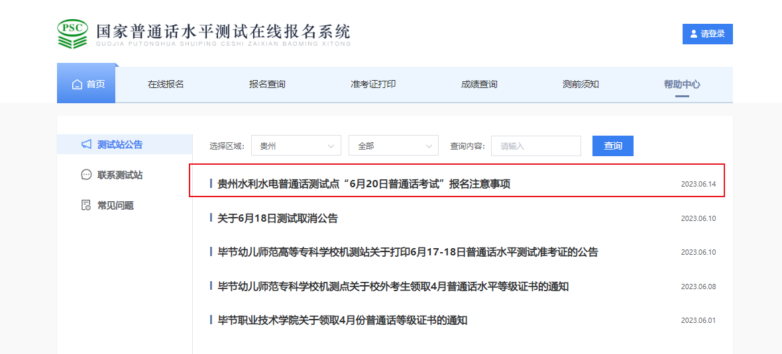Open the 在线报名 menu item

[166, 84]
